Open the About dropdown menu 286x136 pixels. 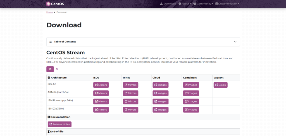pyautogui.click(x=185, y=4)
